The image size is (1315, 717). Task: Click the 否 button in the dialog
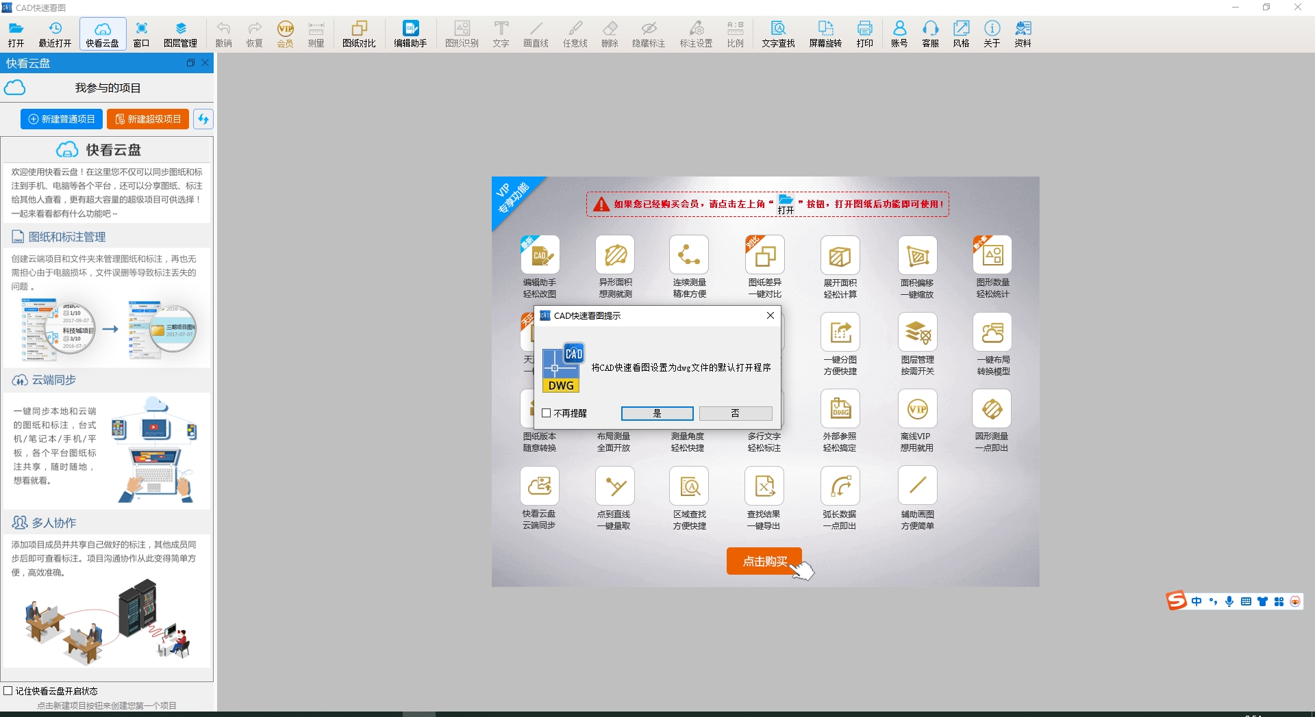(x=736, y=413)
